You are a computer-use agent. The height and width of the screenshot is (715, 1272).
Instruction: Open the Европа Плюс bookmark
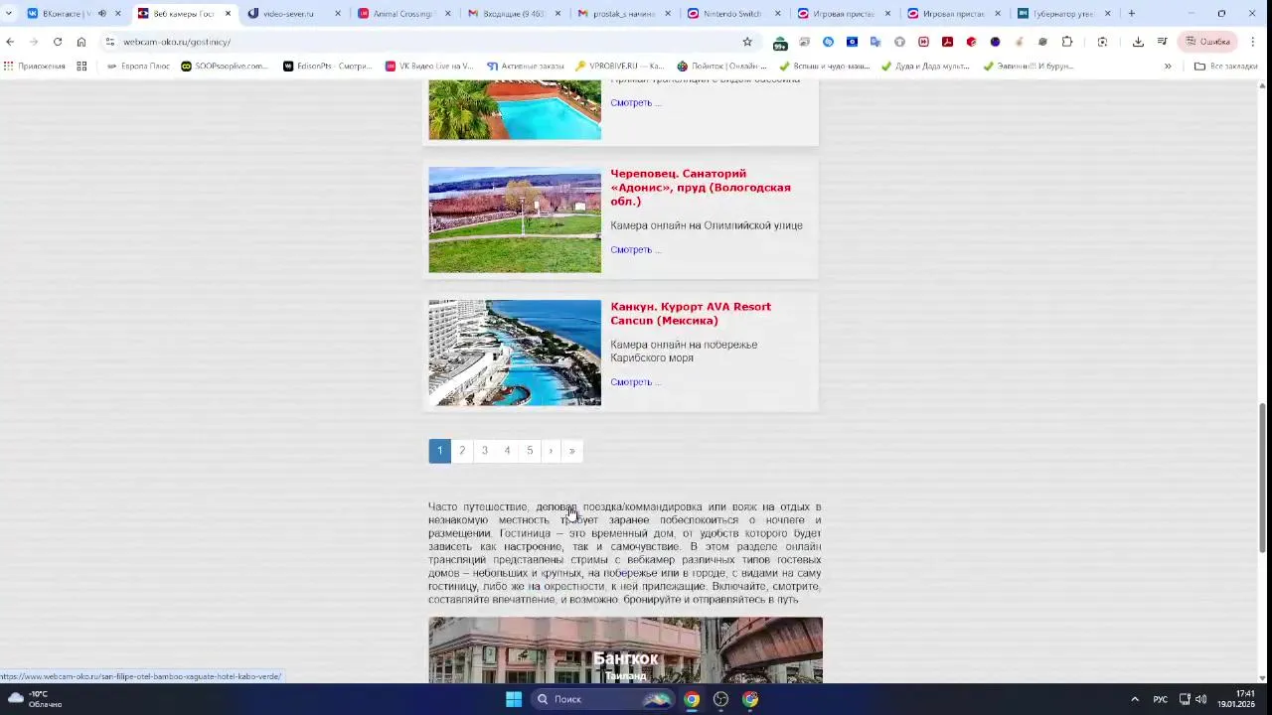138,67
